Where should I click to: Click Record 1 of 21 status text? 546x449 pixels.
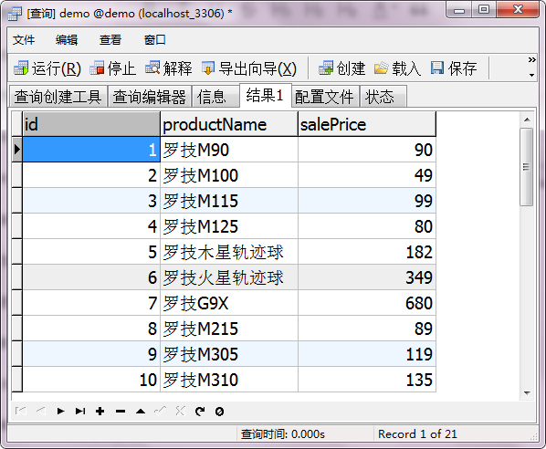coord(417,434)
